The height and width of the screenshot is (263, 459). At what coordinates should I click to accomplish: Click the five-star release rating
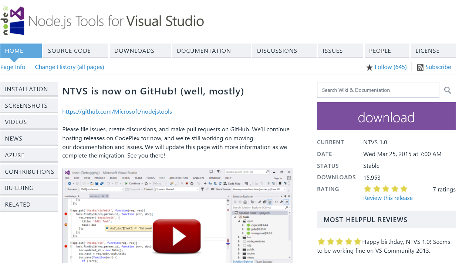pyautogui.click(x=385, y=189)
